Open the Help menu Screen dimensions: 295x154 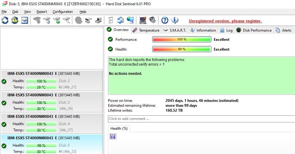[x=83, y=12]
